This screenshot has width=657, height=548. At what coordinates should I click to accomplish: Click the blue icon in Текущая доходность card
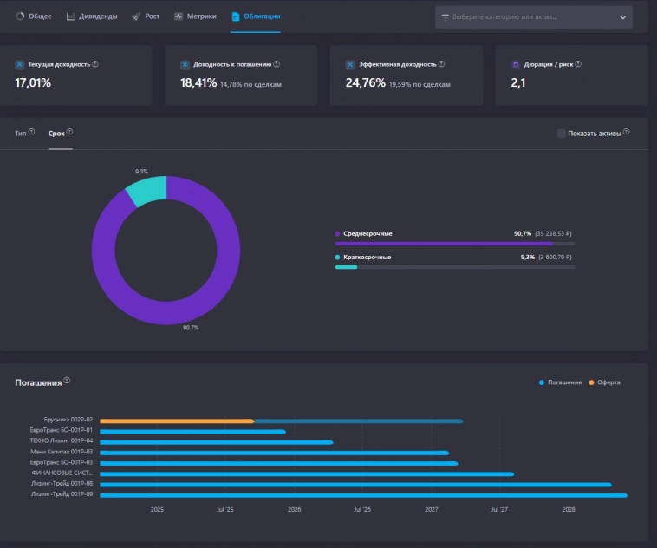[20, 64]
